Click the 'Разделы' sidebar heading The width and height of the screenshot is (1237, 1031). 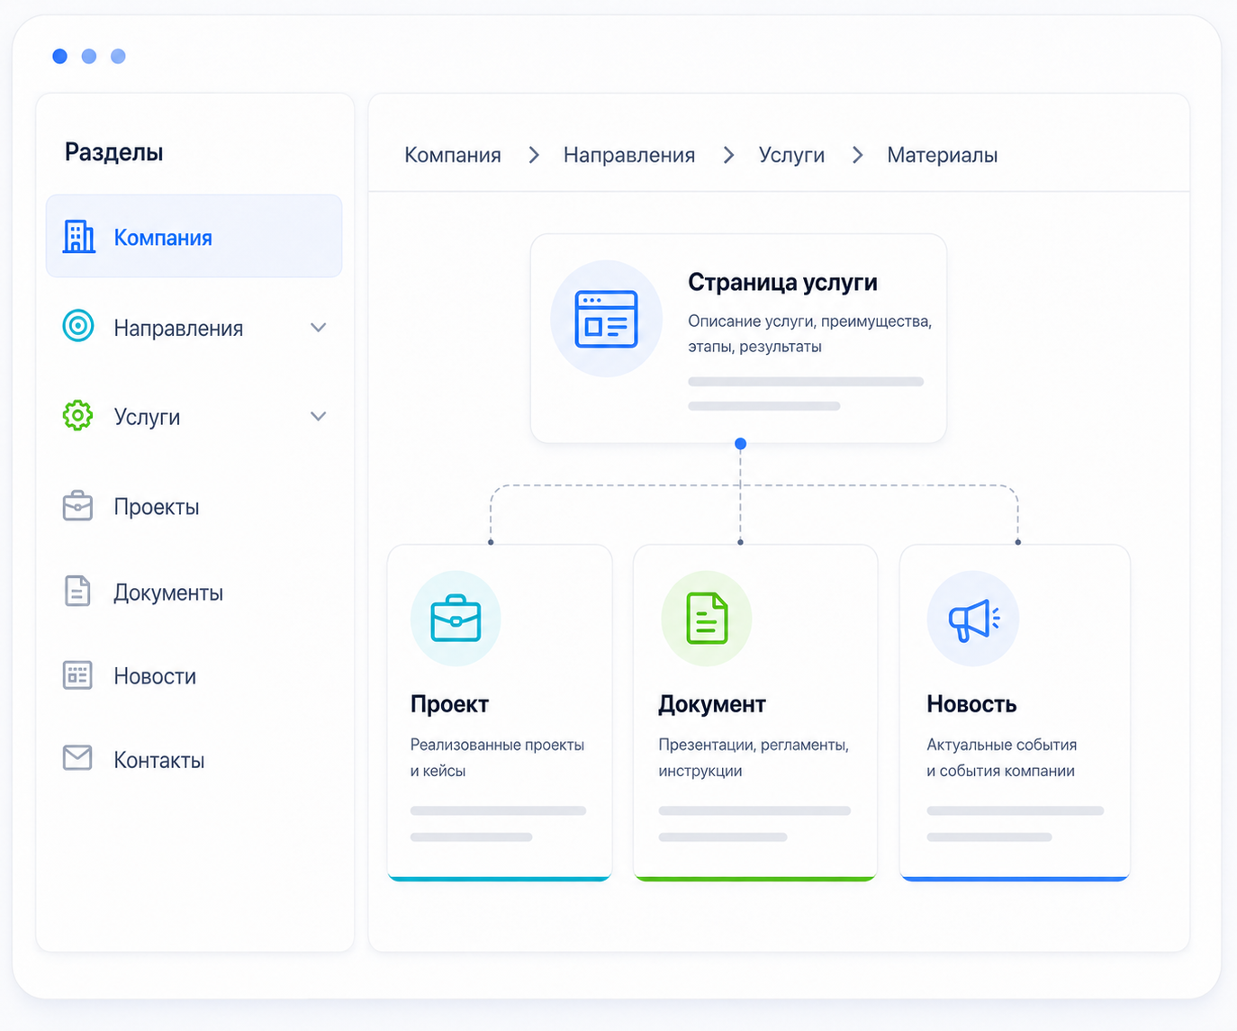[x=113, y=152]
